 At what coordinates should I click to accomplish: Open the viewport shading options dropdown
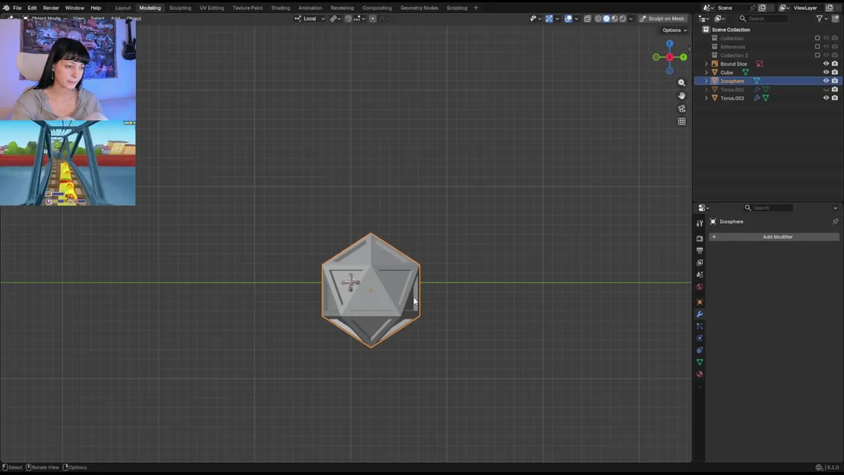click(x=631, y=18)
